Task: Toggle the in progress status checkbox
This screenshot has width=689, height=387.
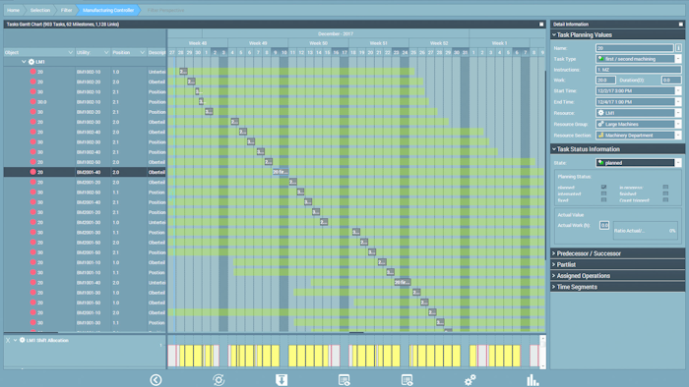Action: (665, 188)
